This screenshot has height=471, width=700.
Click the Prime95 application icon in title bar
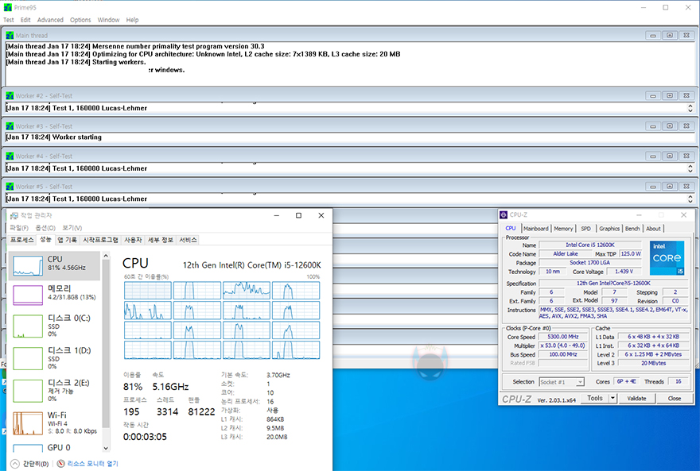tap(8, 8)
